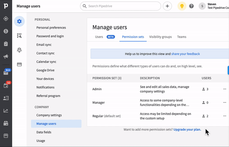The height and width of the screenshot is (147, 229).
Task: Open Campaigns megaphone icon in sidebar
Action: 6,56
